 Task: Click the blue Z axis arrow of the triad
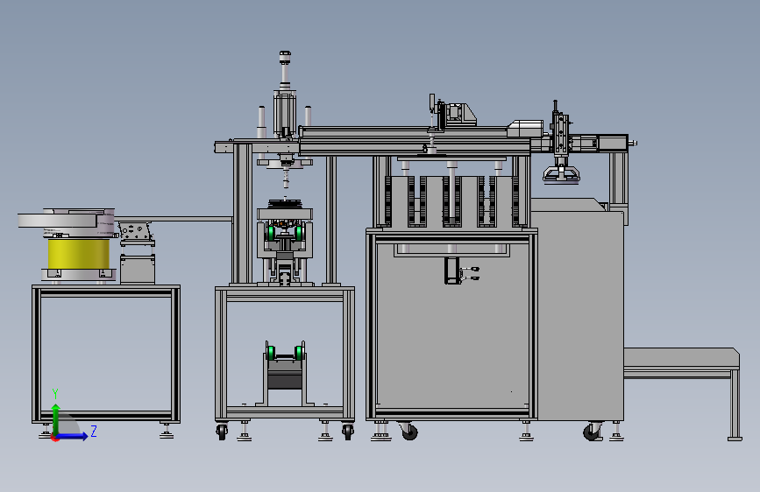coord(73,436)
